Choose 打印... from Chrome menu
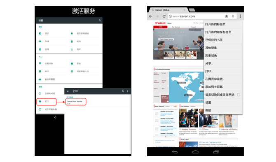The width and height of the screenshot is (276, 162). click(223, 71)
